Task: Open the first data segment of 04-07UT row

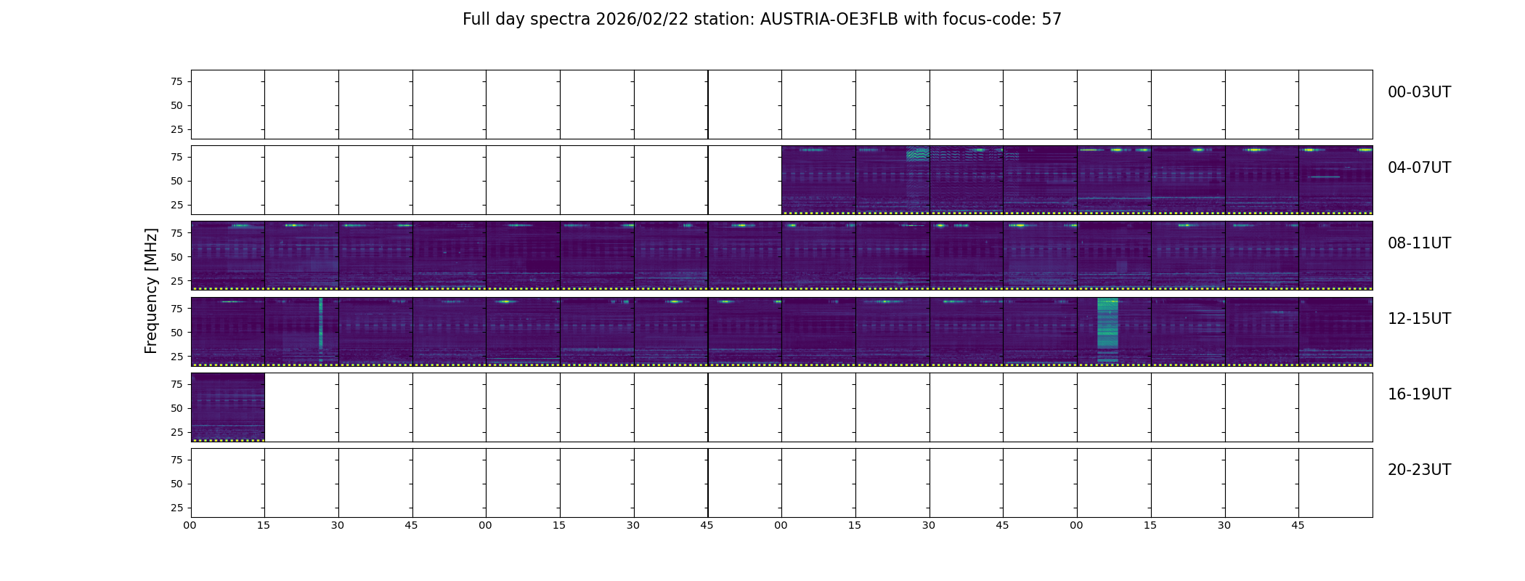Action: point(818,180)
